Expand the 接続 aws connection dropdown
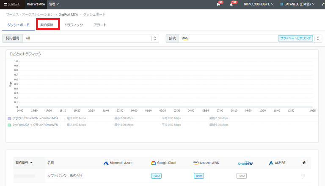Screen dimensions: 325x186 (318, 38)
